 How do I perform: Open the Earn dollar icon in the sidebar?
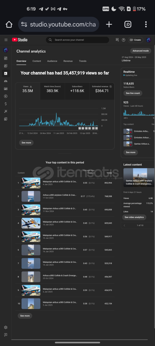point(6,104)
